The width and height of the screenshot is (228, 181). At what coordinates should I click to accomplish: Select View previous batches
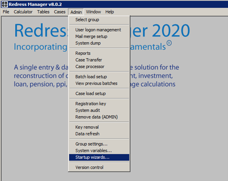point(99,83)
